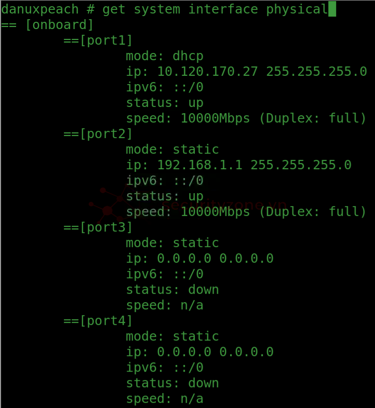Click the danuxpeach hostname prompt
The width and height of the screenshot is (375, 408).
(39, 9)
